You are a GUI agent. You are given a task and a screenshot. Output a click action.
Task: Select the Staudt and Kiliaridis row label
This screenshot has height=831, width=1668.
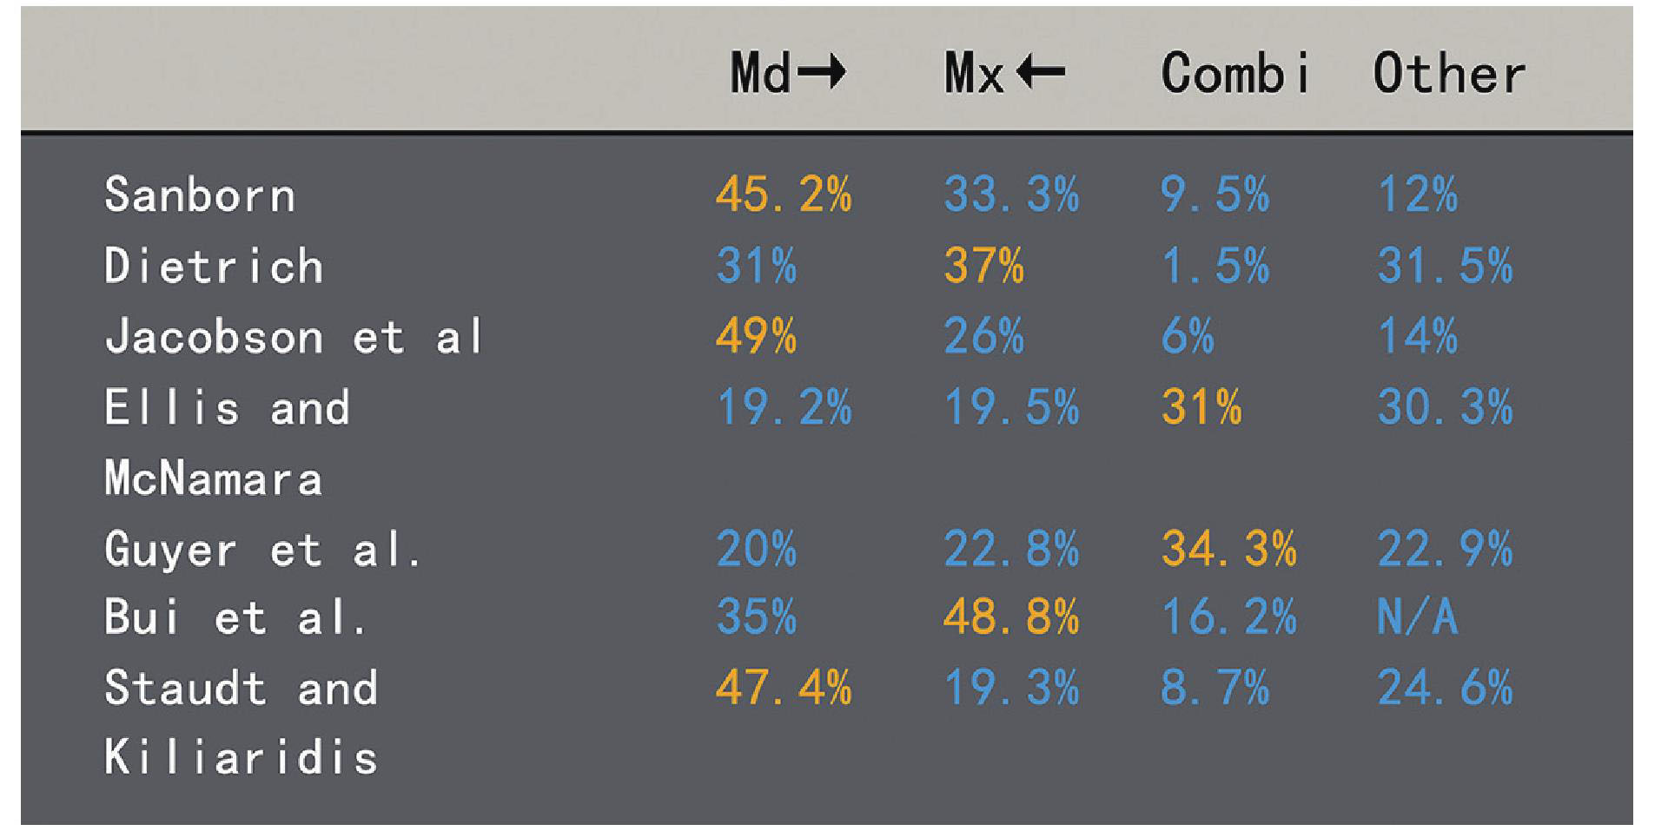(242, 722)
